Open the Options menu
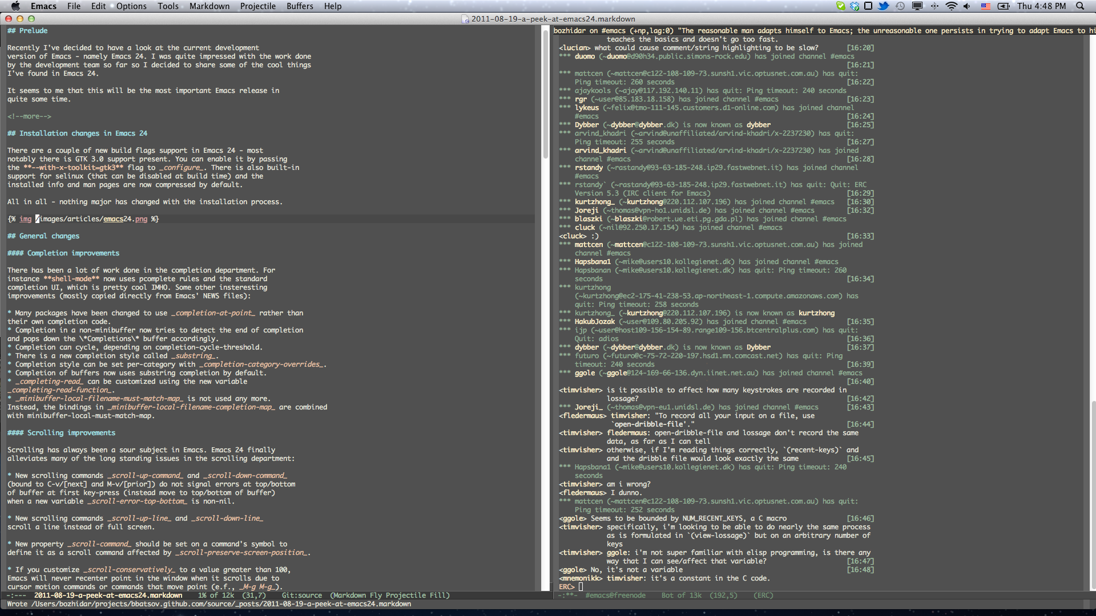Viewport: 1096px width, 616px height. point(131,6)
